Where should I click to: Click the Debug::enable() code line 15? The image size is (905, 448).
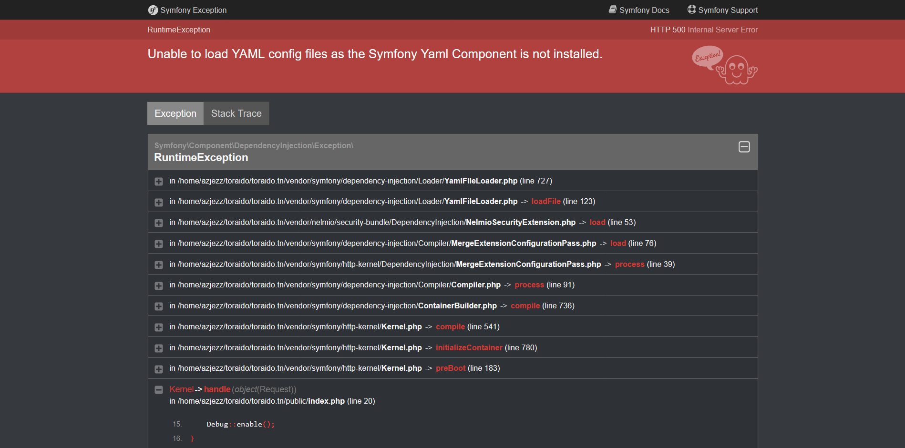[240, 424]
